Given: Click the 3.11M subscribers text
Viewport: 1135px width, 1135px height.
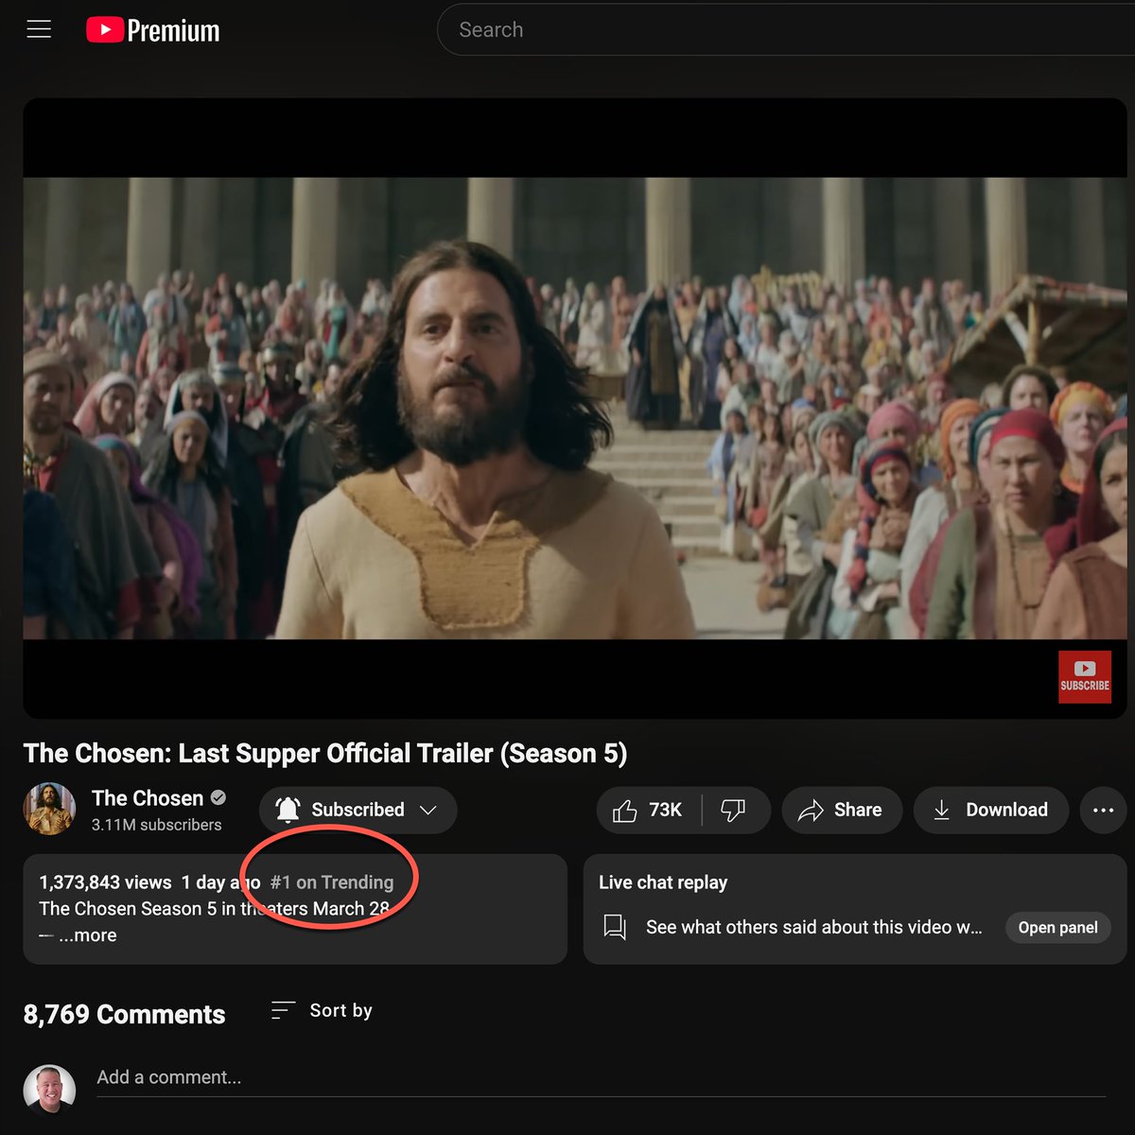Looking at the screenshot, I should click(156, 825).
